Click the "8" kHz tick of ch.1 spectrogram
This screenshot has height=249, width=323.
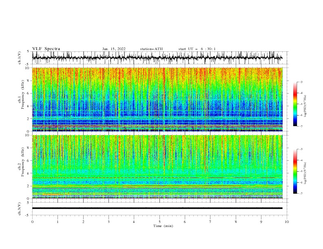(29, 81)
